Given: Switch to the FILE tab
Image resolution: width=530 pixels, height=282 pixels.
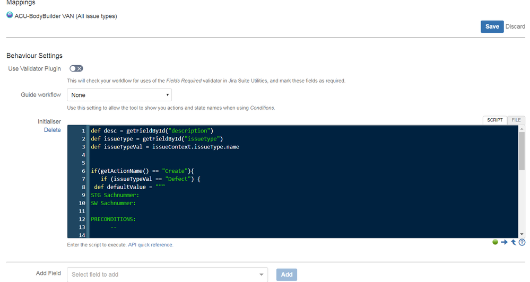Looking at the screenshot, I should point(516,120).
